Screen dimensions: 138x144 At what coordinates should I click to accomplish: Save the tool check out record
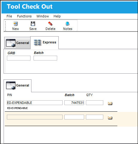coord(33,26)
